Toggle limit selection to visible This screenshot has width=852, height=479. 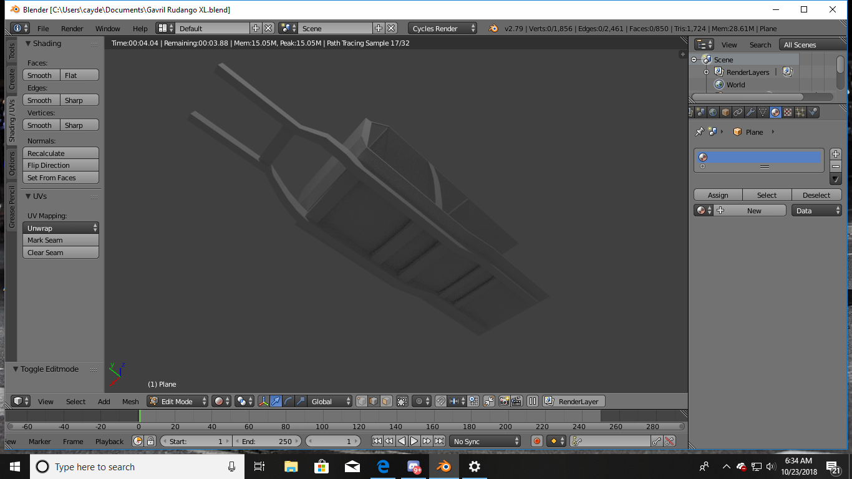tap(402, 401)
